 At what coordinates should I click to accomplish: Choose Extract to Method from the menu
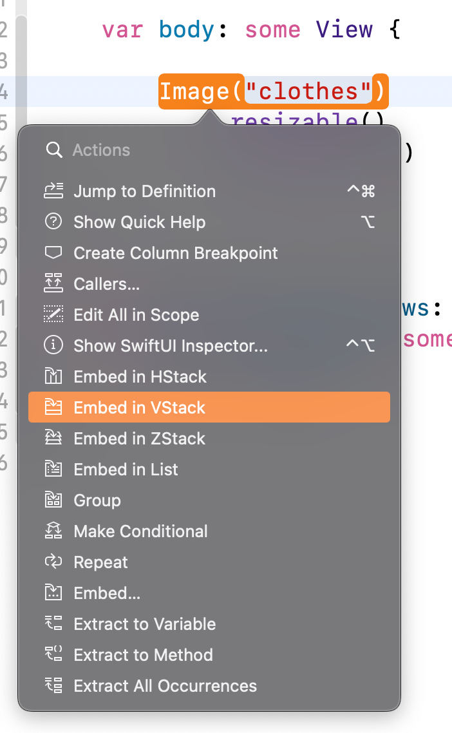(143, 654)
